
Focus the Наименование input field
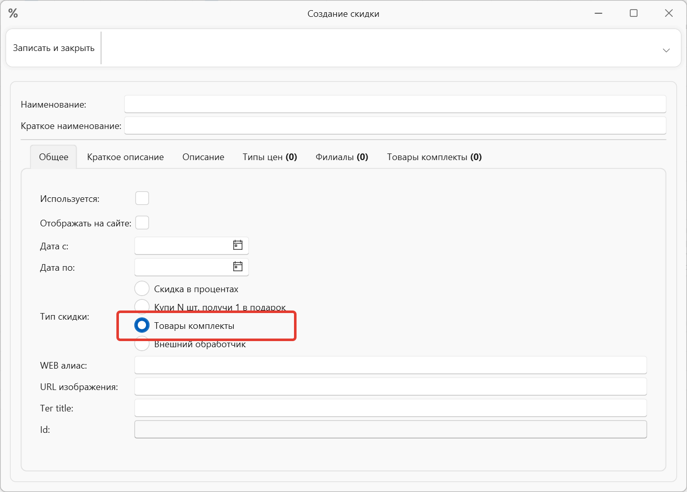pos(395,104)
